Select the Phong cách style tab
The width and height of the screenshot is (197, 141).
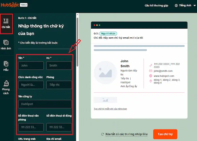pos(6,87)
